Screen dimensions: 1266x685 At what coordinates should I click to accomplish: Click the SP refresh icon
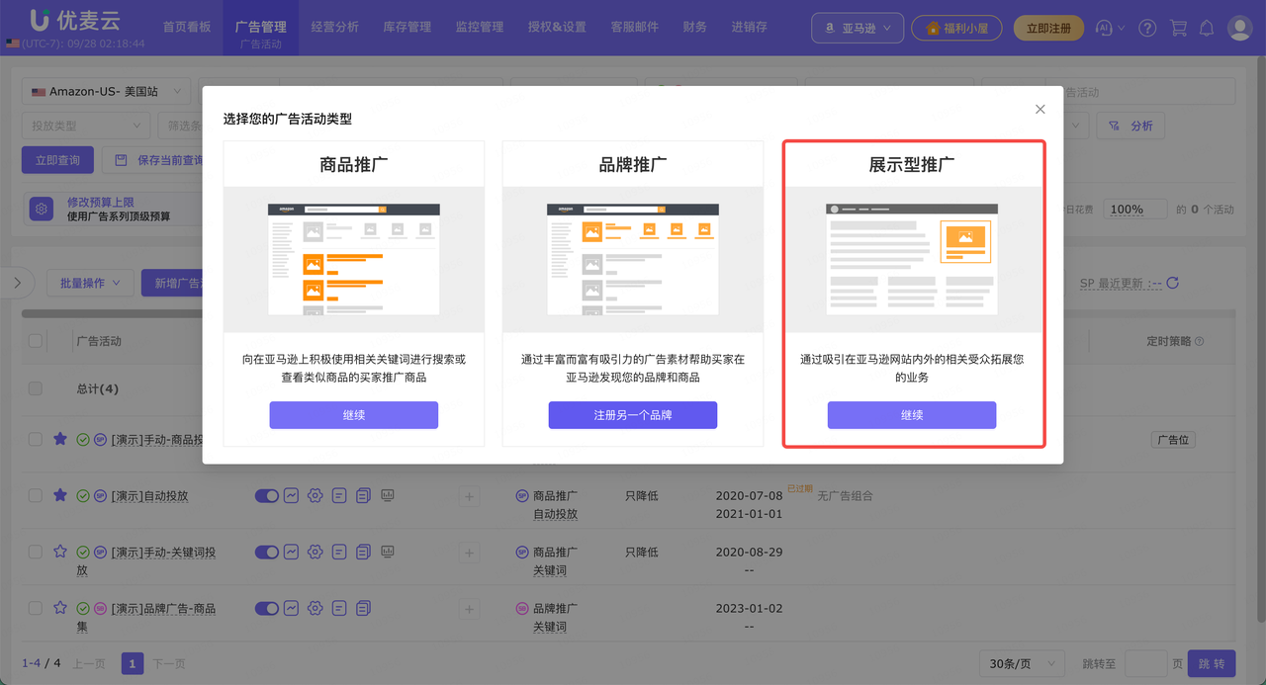pyautogui.click(x=1173, y=283)
